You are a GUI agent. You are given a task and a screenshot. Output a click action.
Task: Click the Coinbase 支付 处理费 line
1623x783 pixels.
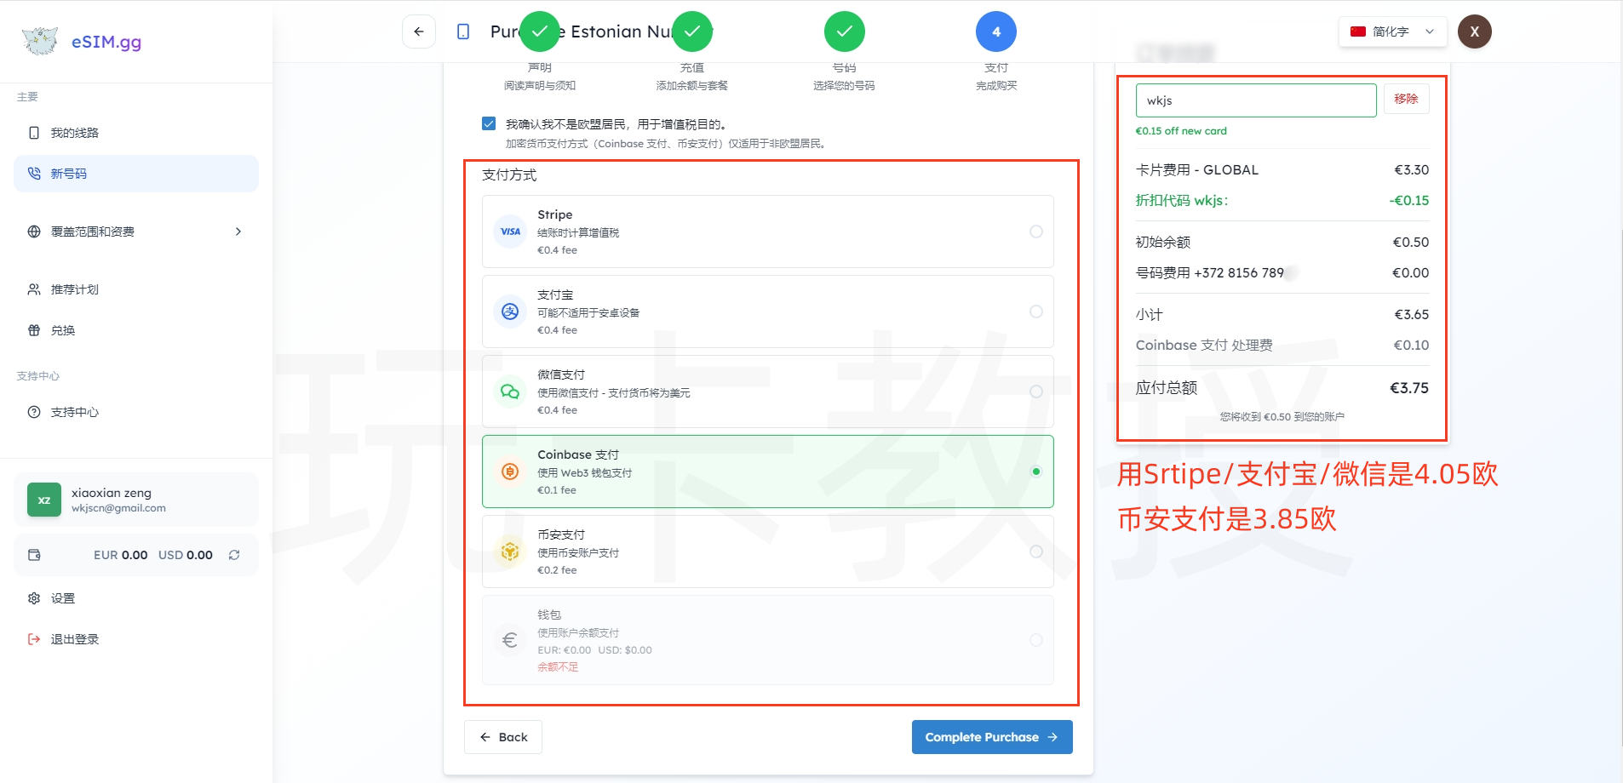tap(1282, 345)
